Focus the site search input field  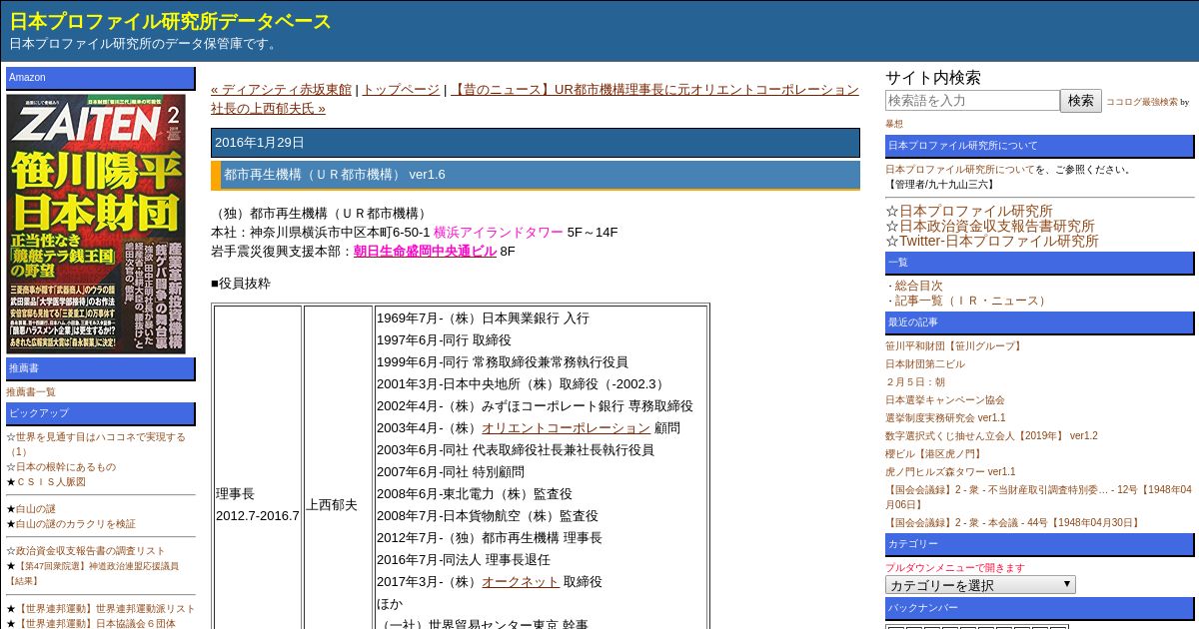(972, 100)
